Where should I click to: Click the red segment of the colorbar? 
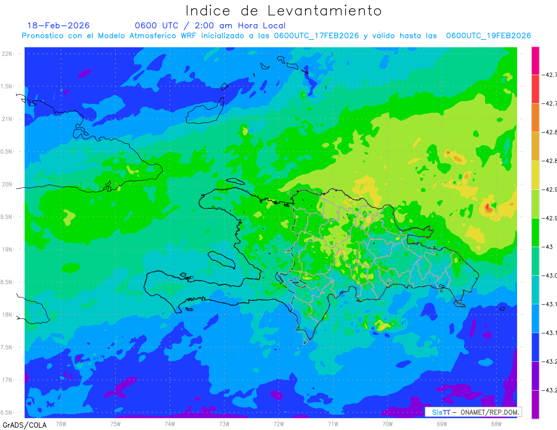click(x=535, y=89)
